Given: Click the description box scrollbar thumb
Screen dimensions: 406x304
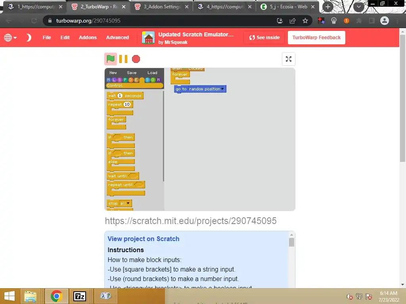Looking at the screenshot, I should coord(291,242).
